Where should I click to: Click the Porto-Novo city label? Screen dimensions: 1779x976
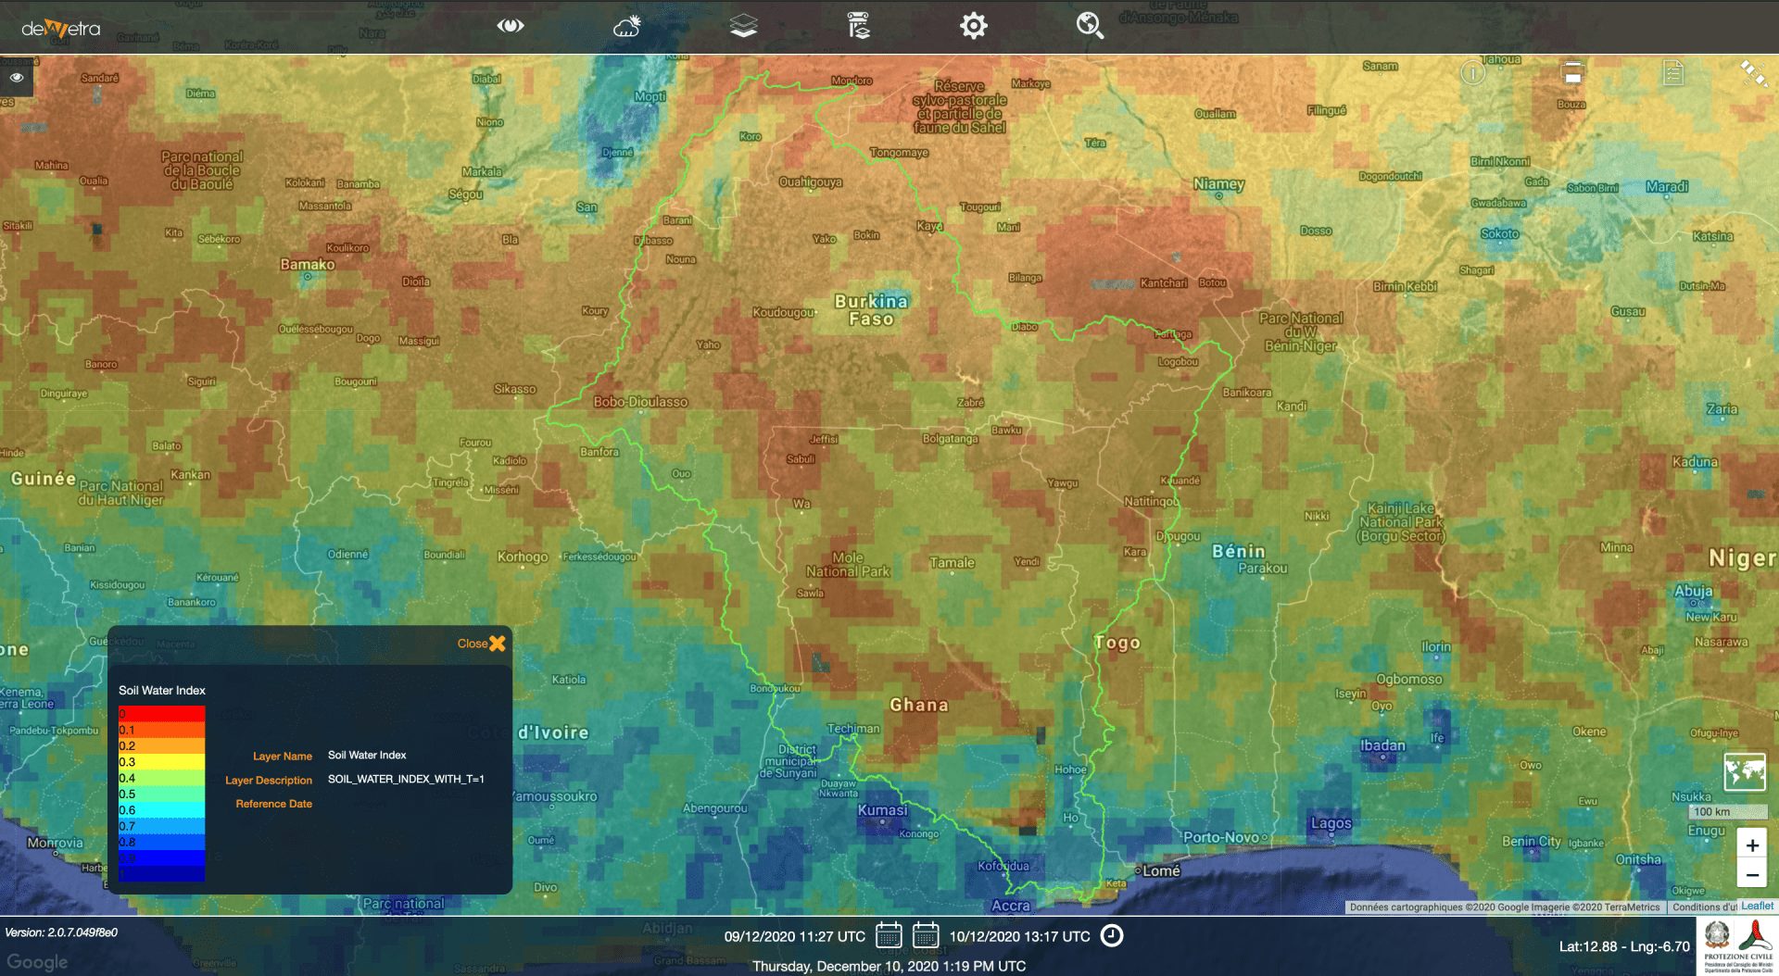pyautogui.click(x=1221, y=838)
